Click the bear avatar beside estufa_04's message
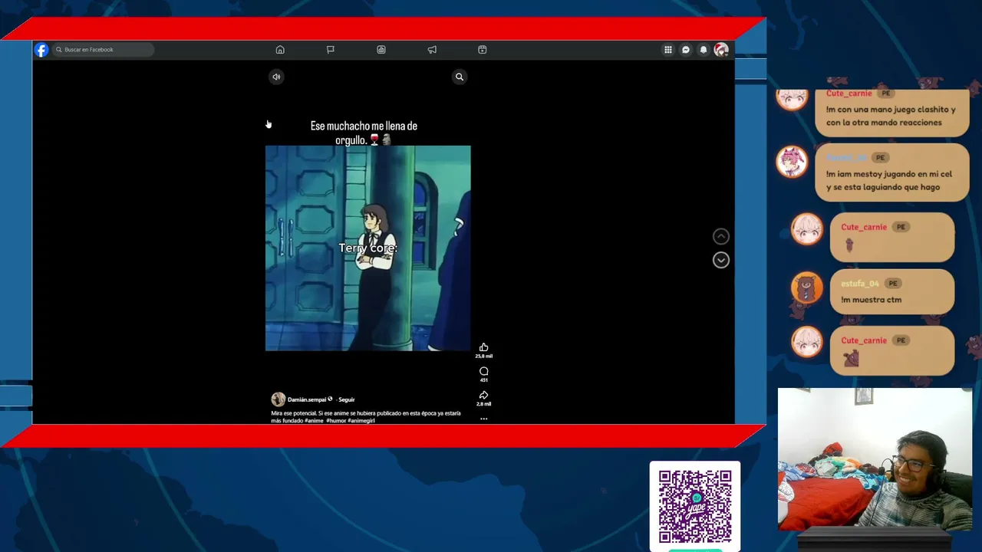Image resolution: width=982 pixels, height=552 pixels. 807,288
